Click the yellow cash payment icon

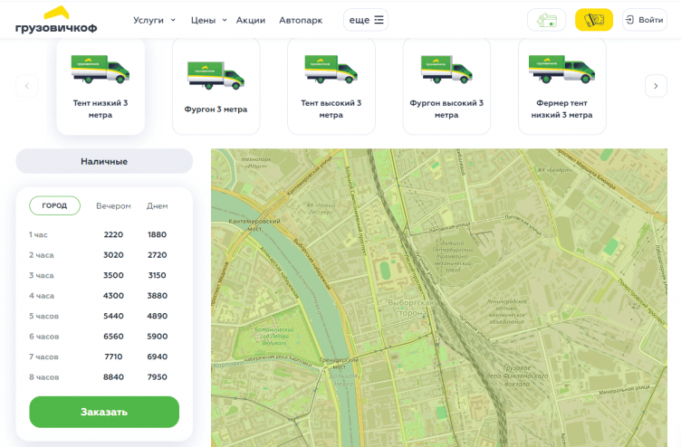click(594, 20)
